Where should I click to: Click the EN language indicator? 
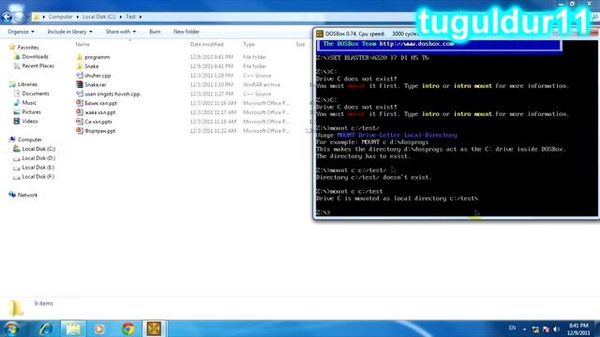tap(512, 328)
